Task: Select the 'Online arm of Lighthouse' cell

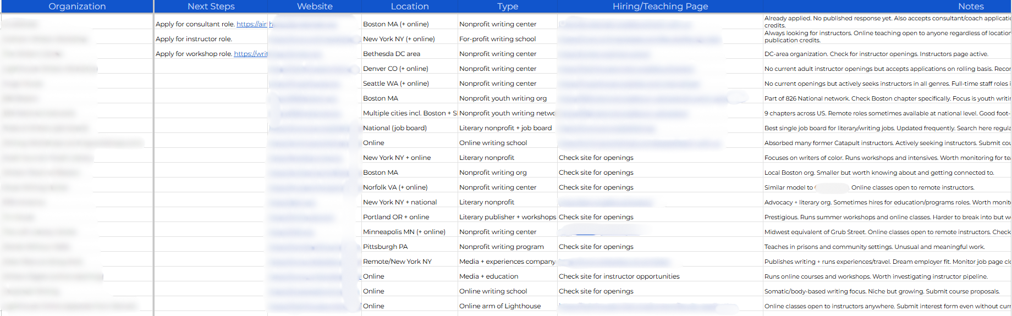Action: pos(508,306)
